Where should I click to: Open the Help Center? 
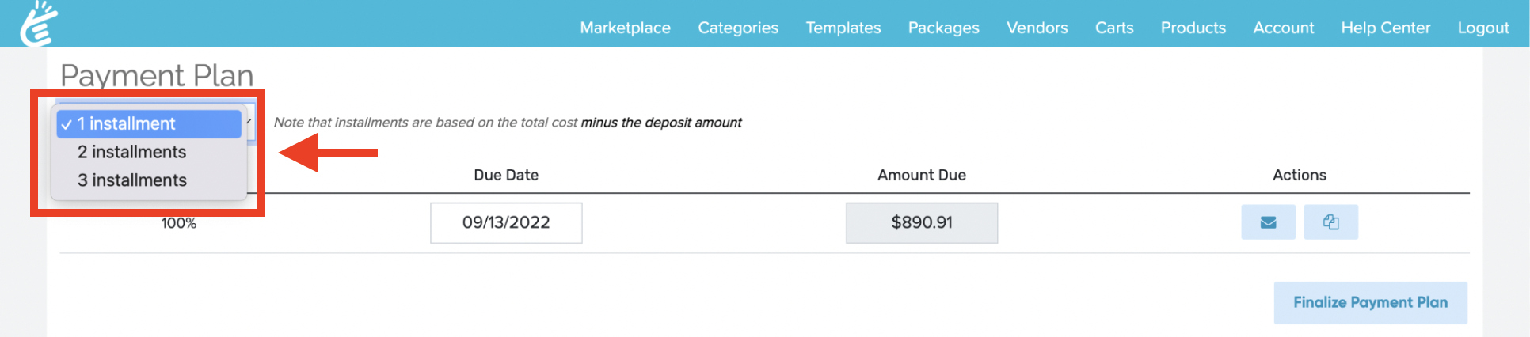click(x=1385, y=28)
